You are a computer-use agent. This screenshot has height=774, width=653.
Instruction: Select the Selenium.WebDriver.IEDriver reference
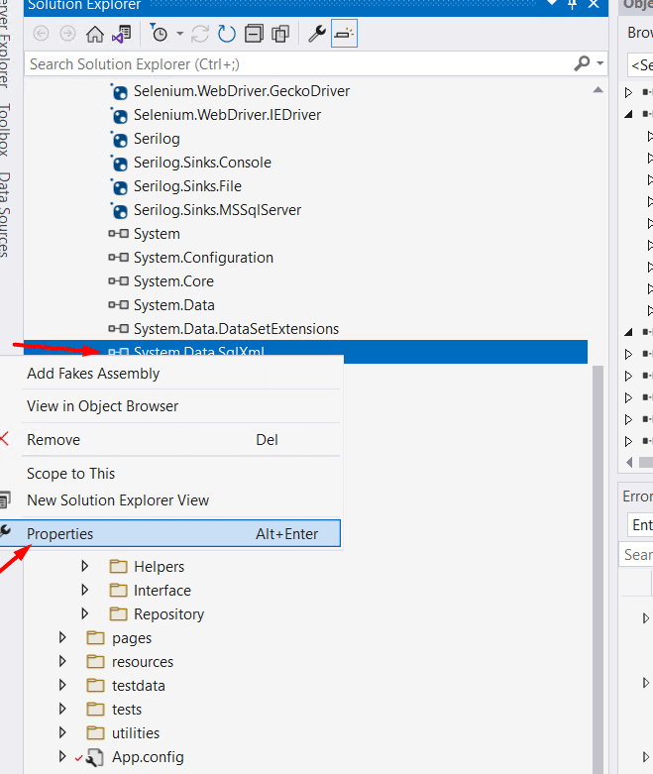[227, 115]
